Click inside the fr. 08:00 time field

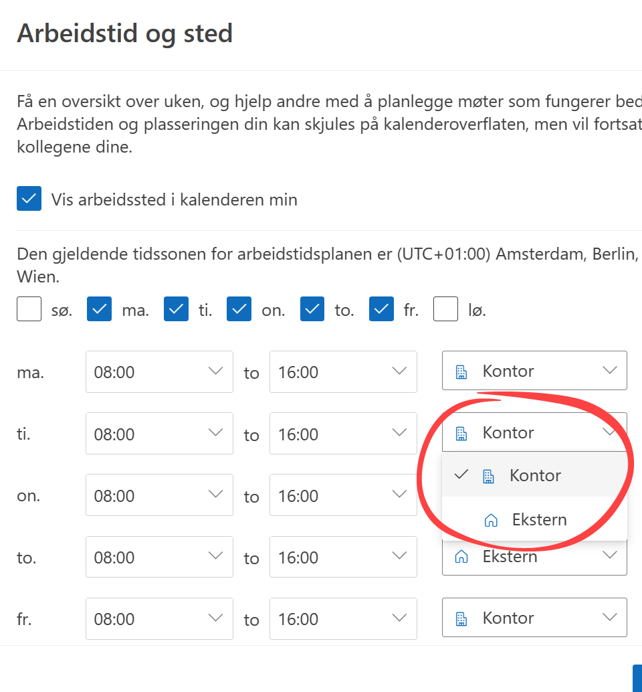tap(159, 618)
